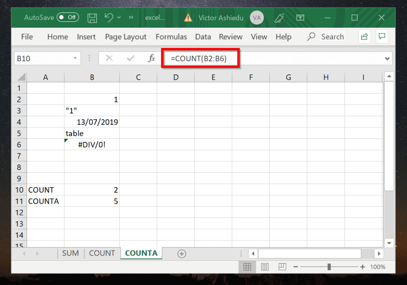Image resolution: width=407 pixels, height=285 pixels.
Task: Switch to the COUNT sheet tab
Action: (x=102, y=253)
